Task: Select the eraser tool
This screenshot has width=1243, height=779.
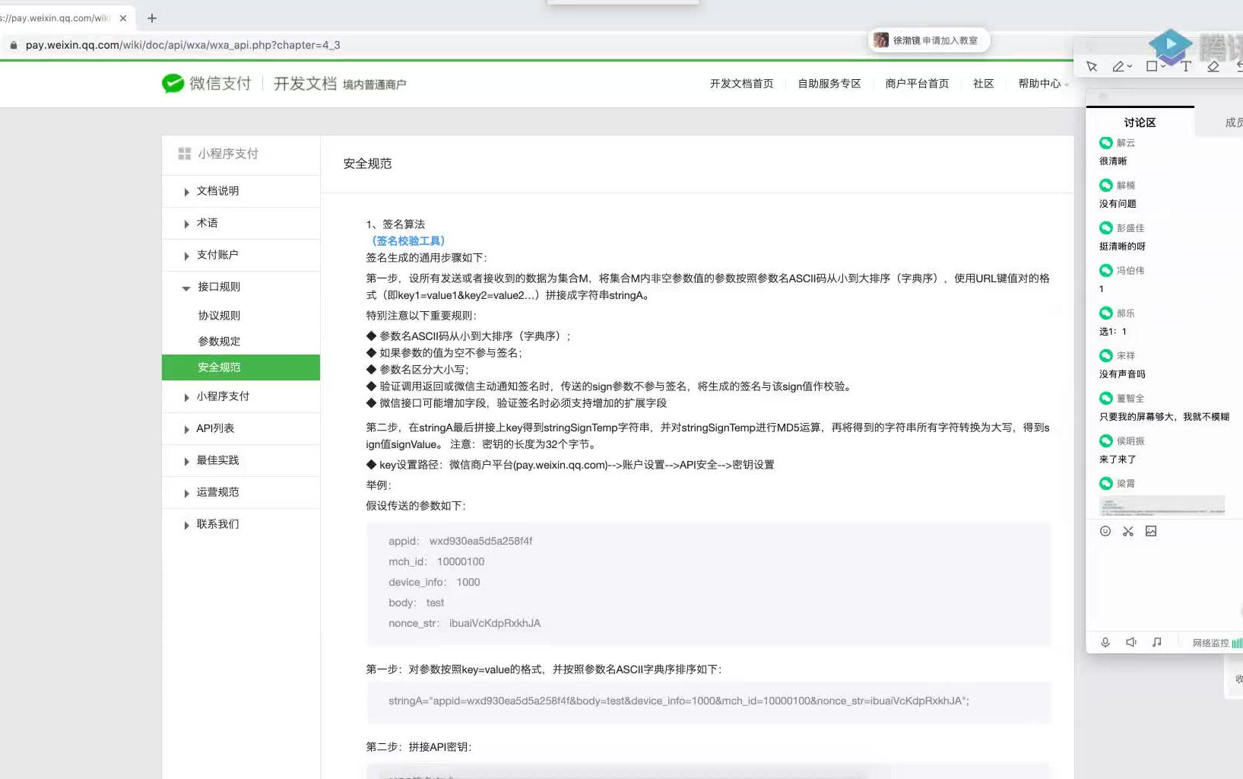Action: pos(1213,66)
